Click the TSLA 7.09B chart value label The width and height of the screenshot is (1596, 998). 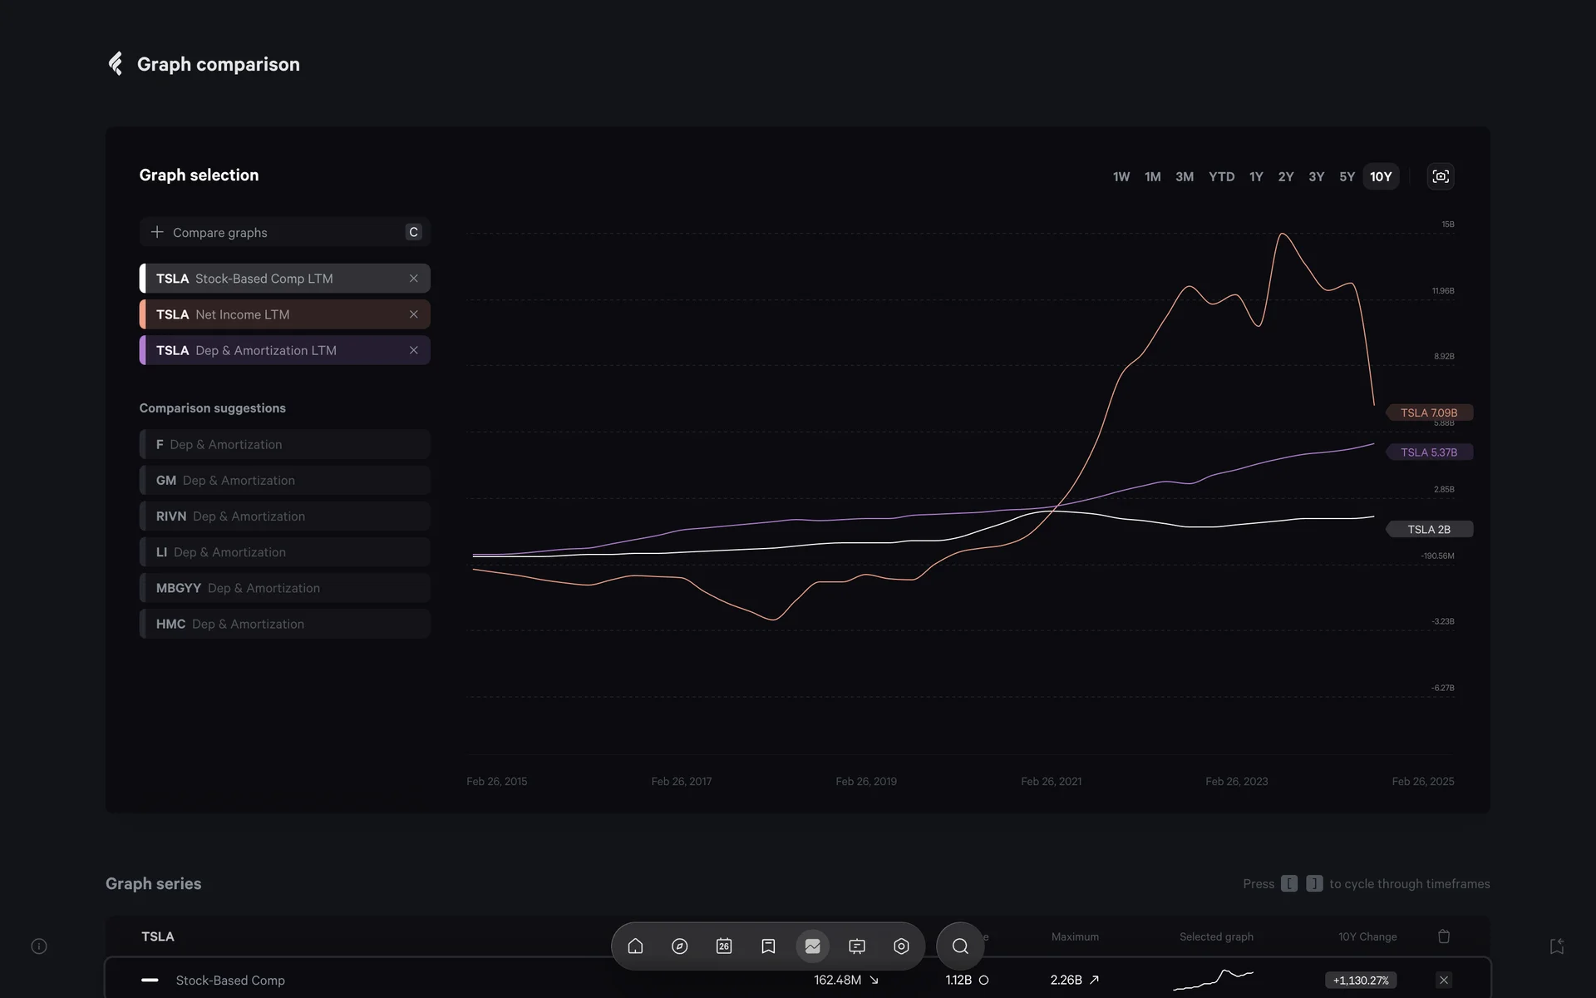1428,413
